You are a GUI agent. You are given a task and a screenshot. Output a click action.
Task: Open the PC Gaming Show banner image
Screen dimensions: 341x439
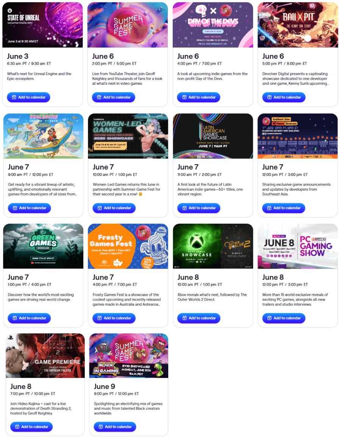(298, 246)
